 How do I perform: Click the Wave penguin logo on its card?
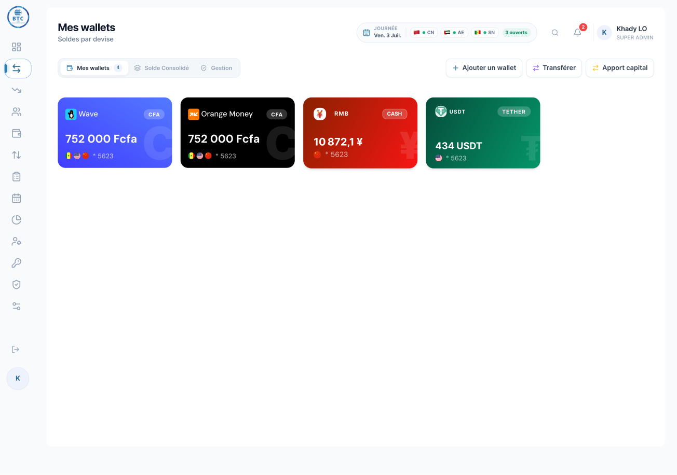click(71, 114)
